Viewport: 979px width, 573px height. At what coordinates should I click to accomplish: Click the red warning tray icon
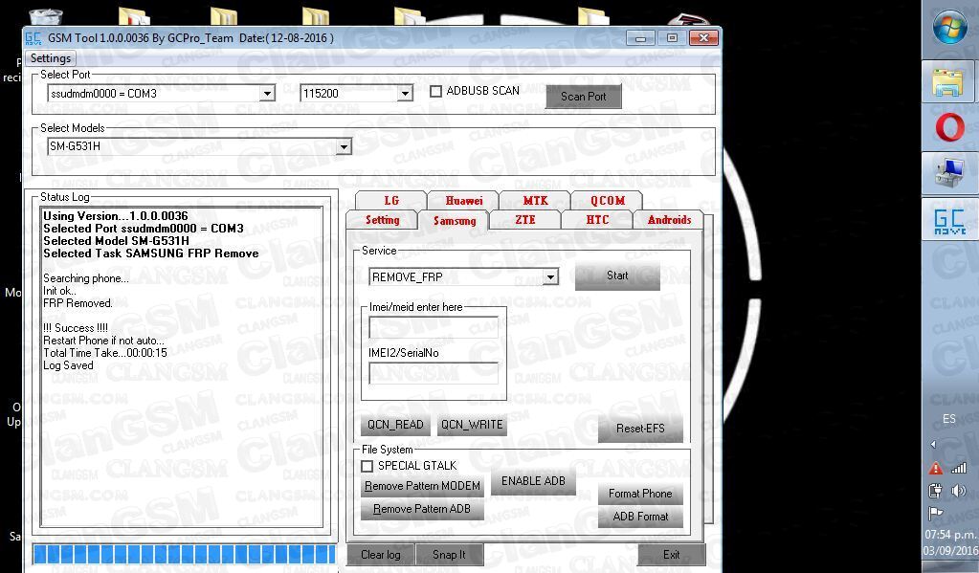click(935, 468)
